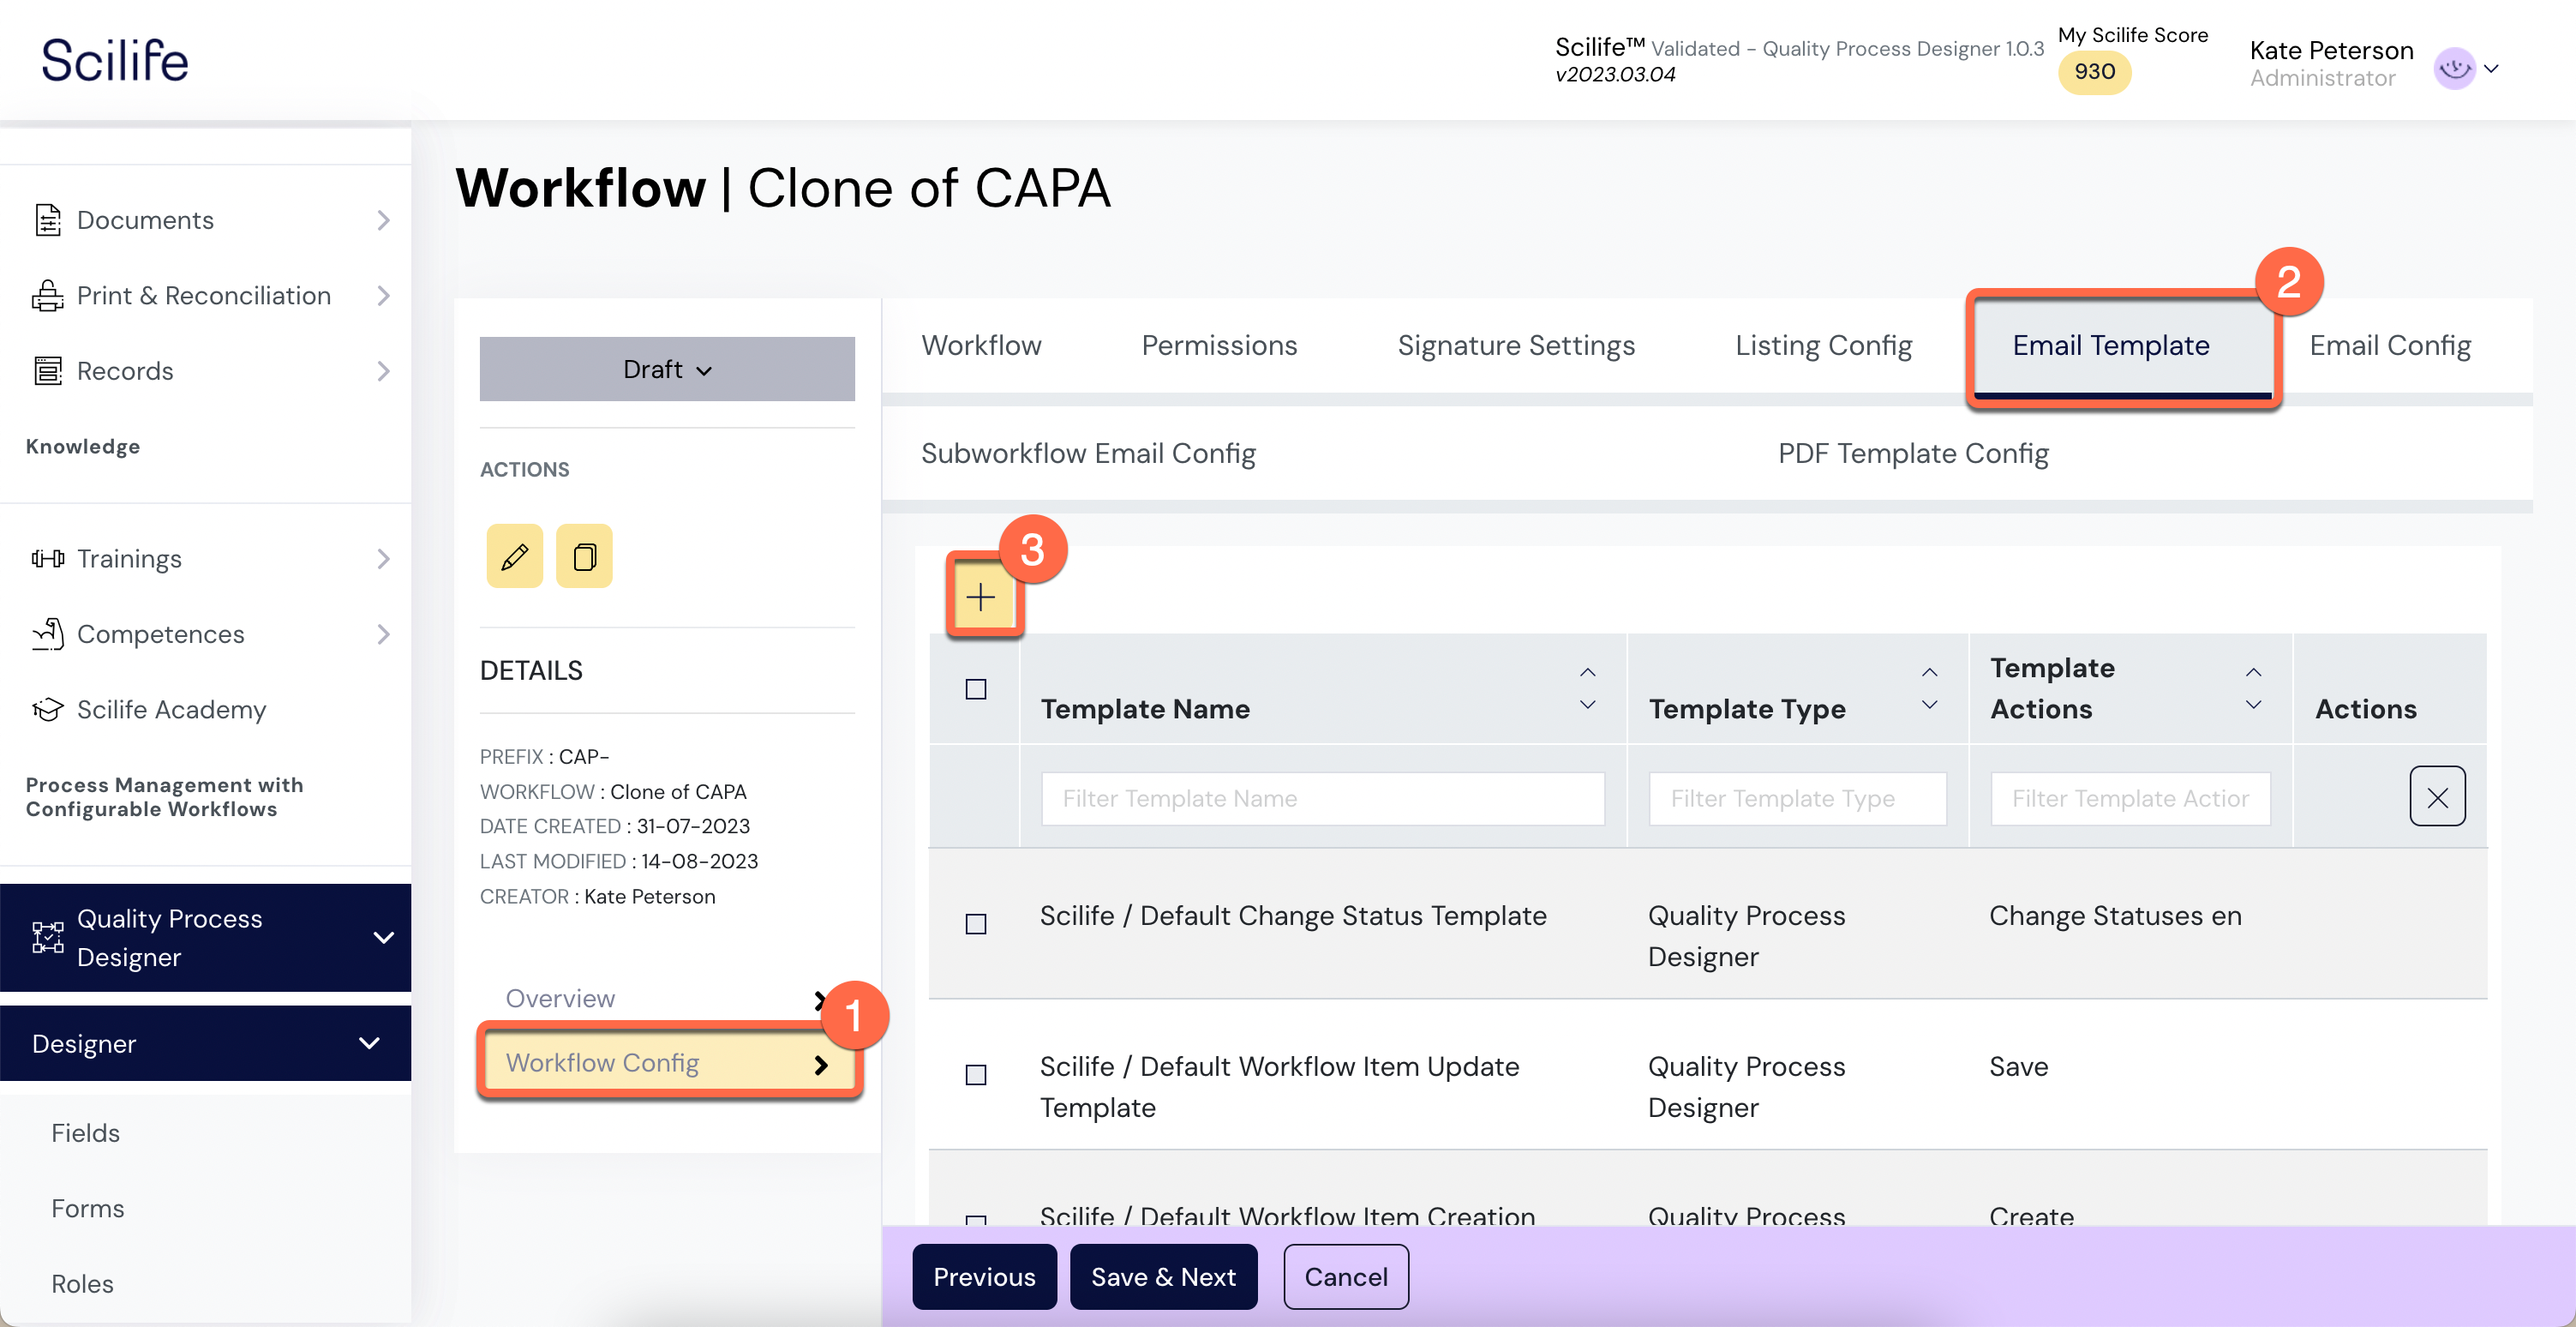This screenshot has width=2576, height=1327.
Task: Open the PDF Template Config tab
Action: 1913,453
